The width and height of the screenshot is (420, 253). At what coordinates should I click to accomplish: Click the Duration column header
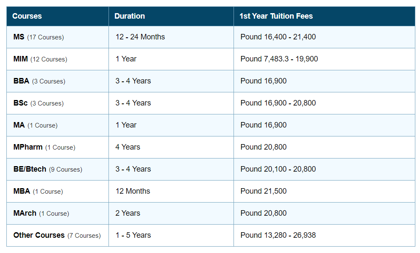coord(130,16)
